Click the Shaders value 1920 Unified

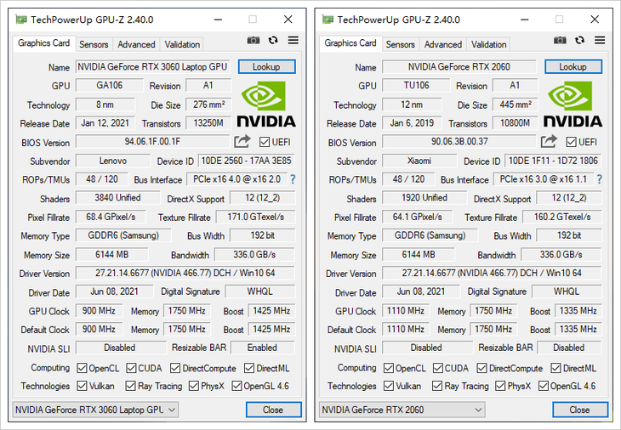pos(424,198)
